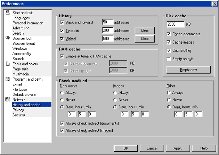Select Never for Other check
219x155 pixels.
[169, 100]
